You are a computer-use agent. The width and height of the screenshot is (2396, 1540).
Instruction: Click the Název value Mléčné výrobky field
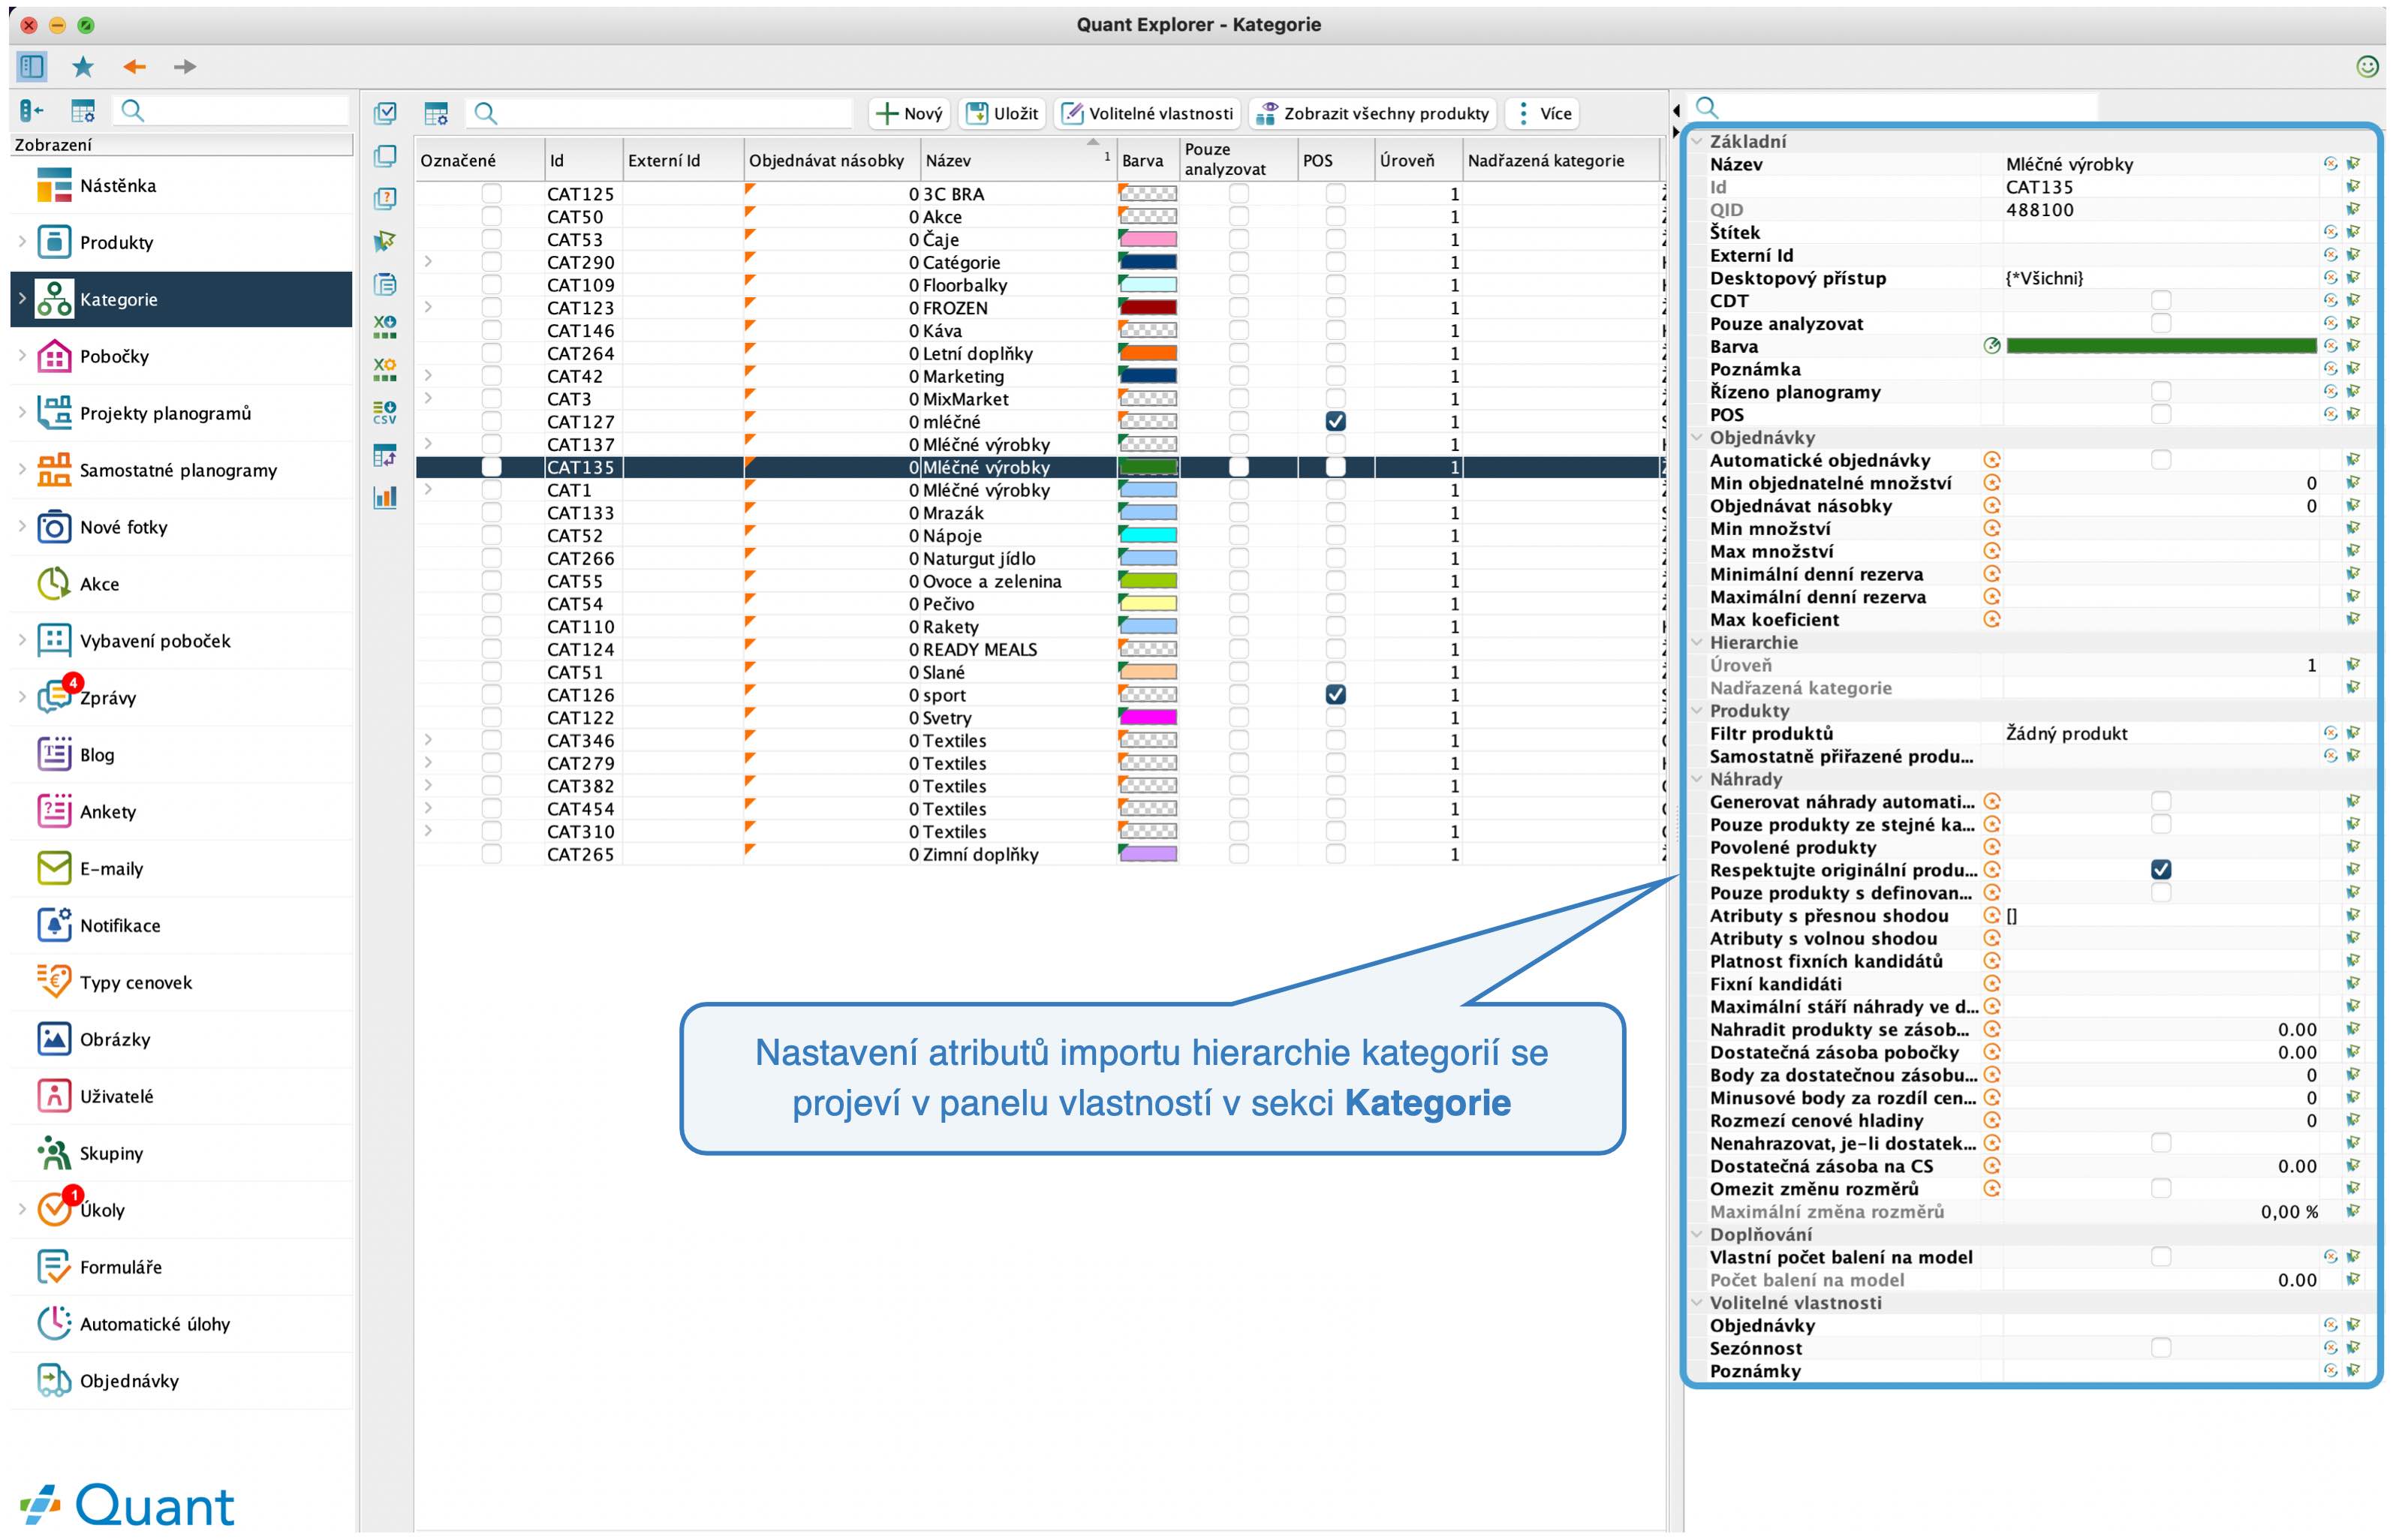[x=2160, y=164]
